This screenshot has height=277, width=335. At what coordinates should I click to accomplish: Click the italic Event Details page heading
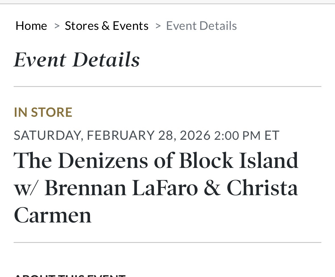(77, 60)
